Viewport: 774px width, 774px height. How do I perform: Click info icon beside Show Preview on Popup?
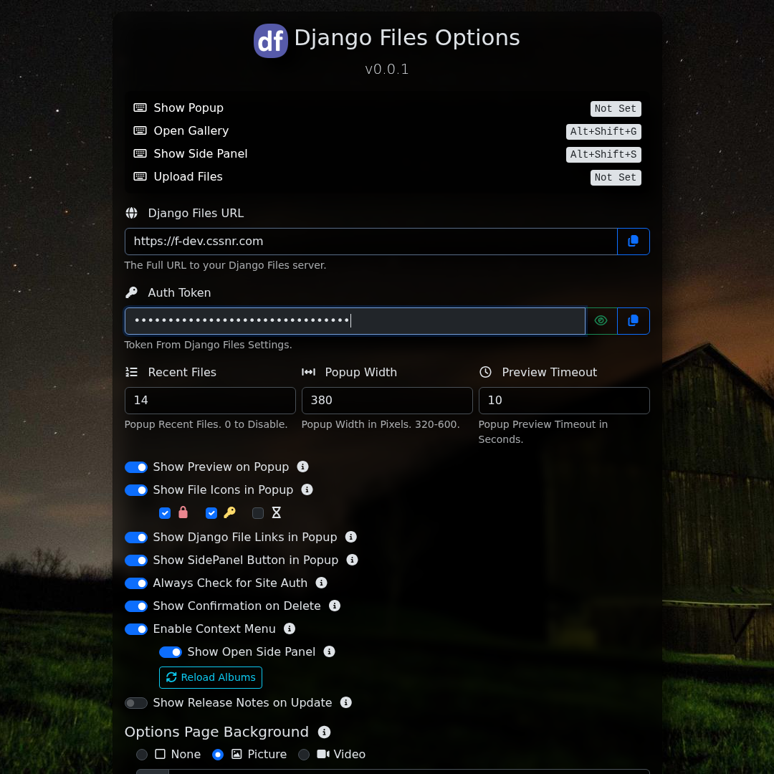(x=302, y=467)
